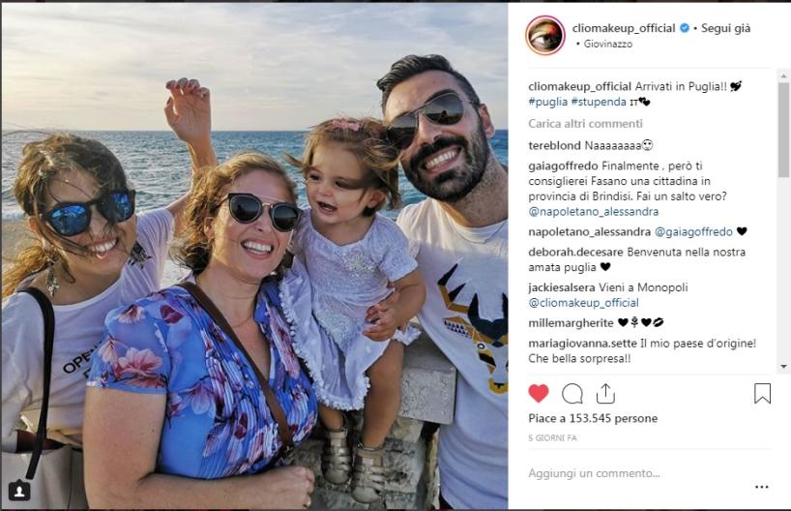Screen dimensions: 791x511
Task: Click the comment speech bubble icon
Action: tap(572, 394)
